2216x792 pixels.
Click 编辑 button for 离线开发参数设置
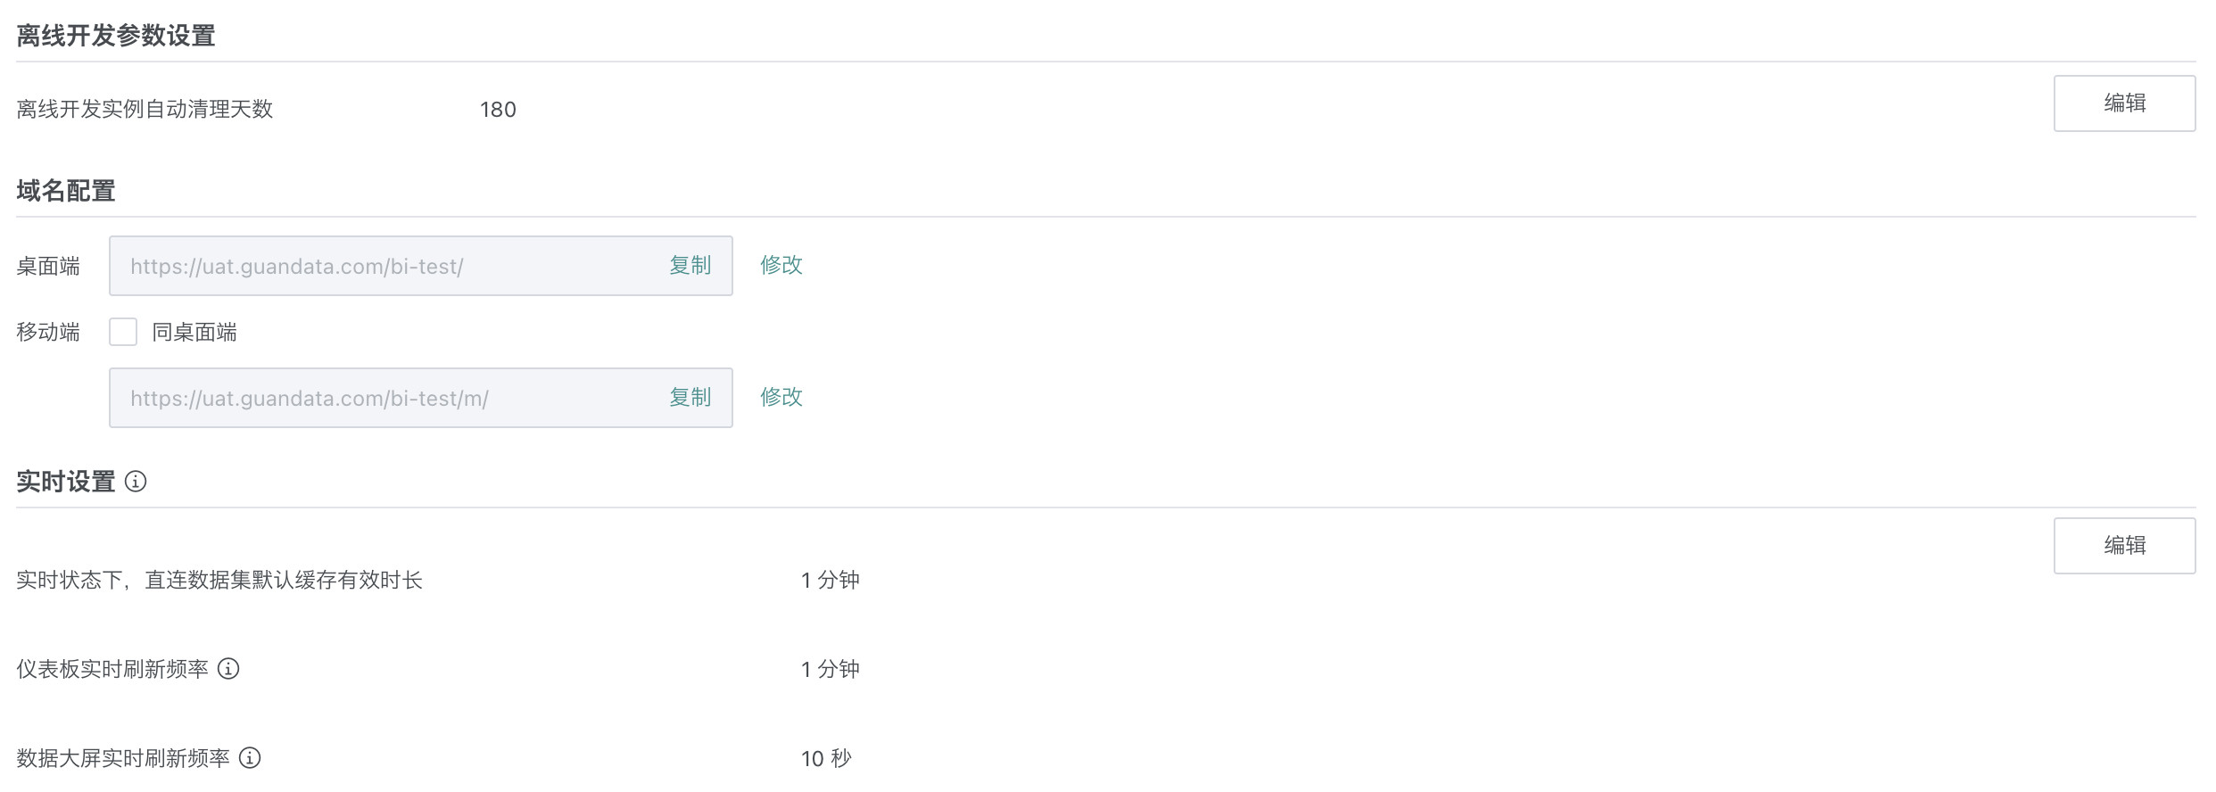pos(2124,103)
